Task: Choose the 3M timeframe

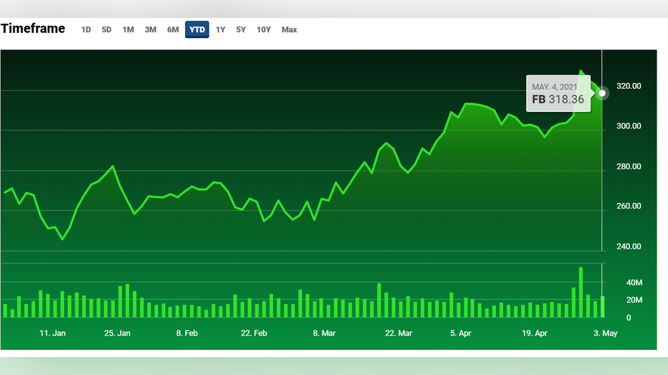Action: [x=151, y=30]
